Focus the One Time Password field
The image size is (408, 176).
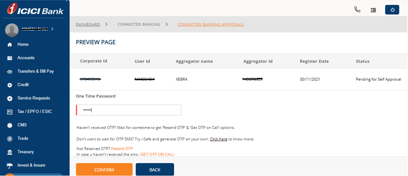pos(129,110)
